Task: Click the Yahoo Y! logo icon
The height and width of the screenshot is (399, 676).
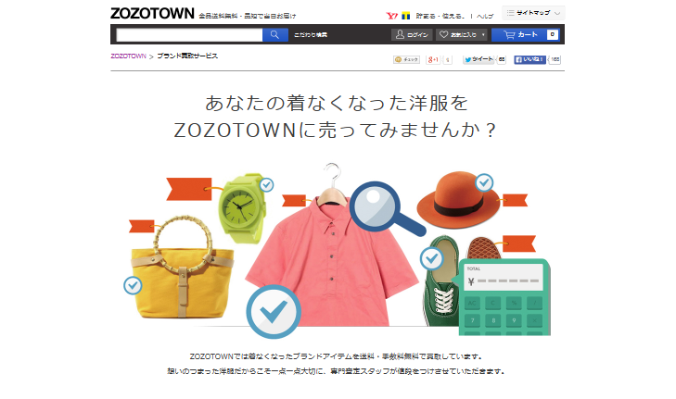Action: [391, 16]
